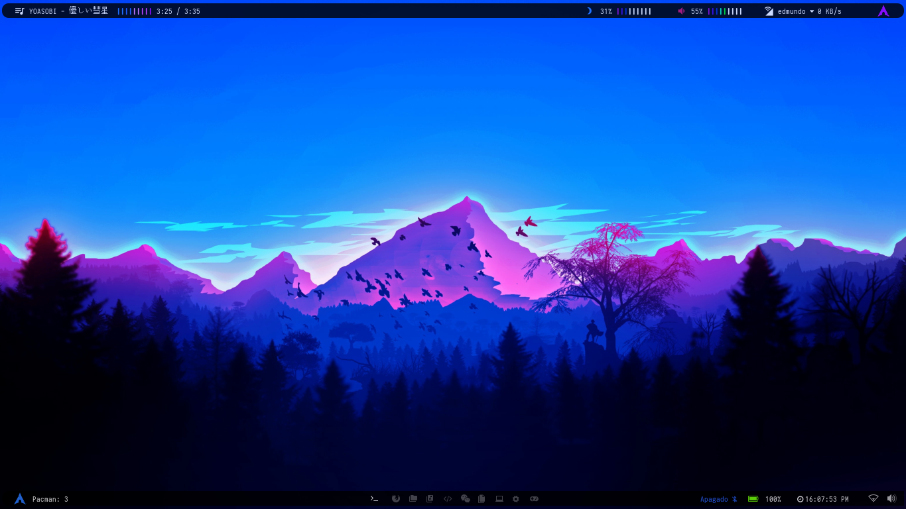Open the file manager folder icon
This screenshot has height=509, width=906.
tap(413, 499)
